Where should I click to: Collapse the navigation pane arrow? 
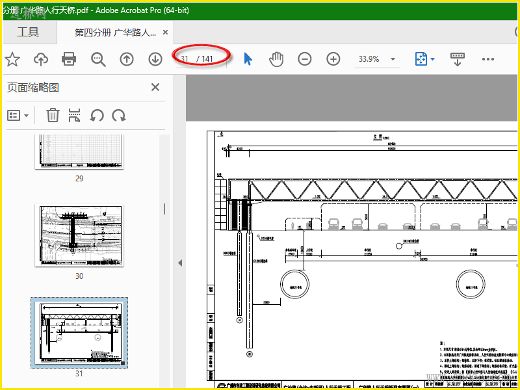180,263
